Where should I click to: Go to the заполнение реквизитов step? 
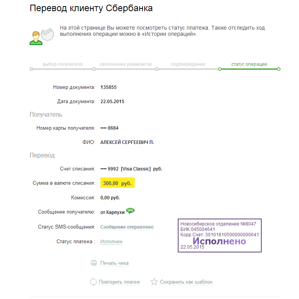coord(125,64)
